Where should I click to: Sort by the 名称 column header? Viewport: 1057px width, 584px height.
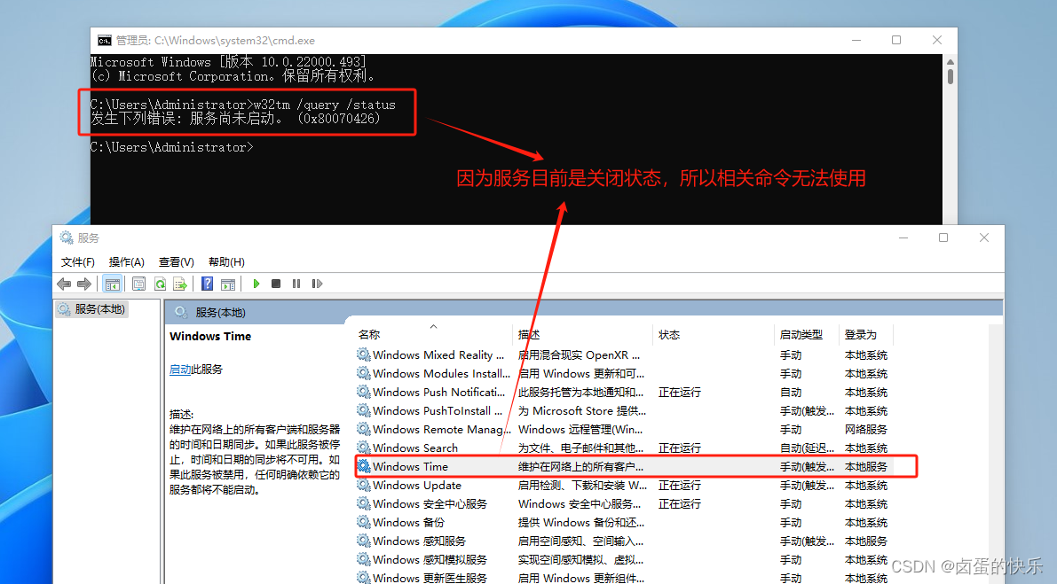pos(369,334)
